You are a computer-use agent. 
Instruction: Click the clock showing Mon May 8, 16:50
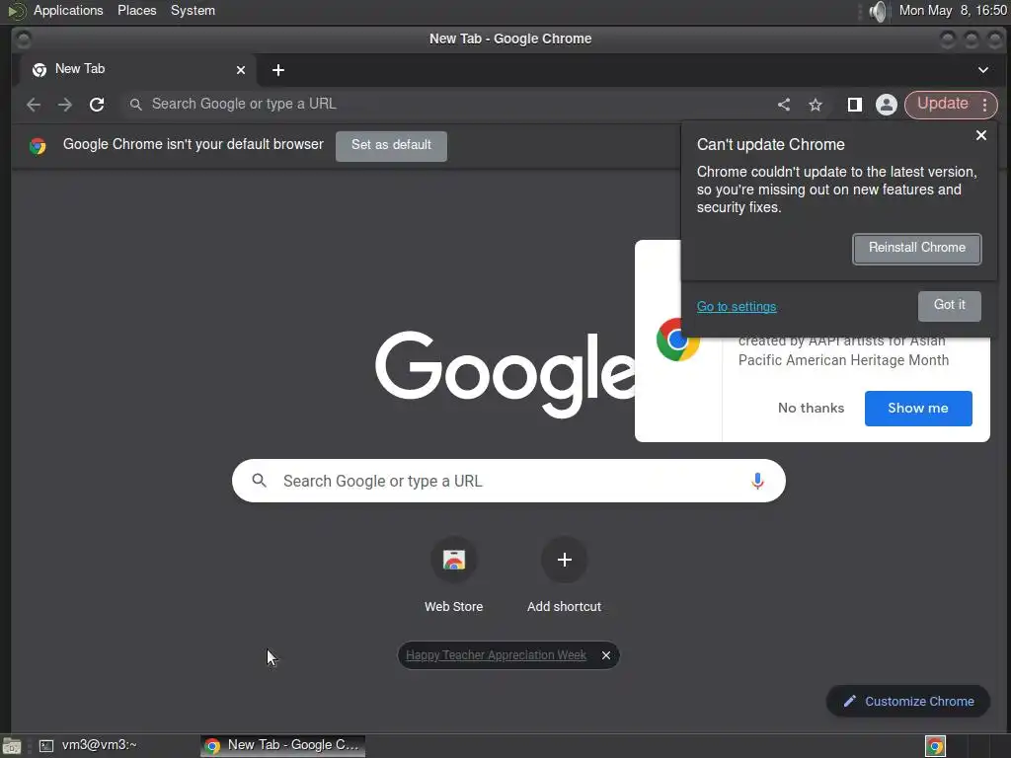[953, 10]
